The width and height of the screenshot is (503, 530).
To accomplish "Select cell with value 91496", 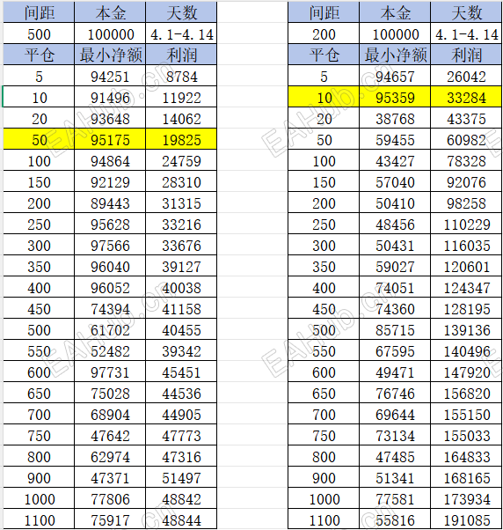I will 110,97.
